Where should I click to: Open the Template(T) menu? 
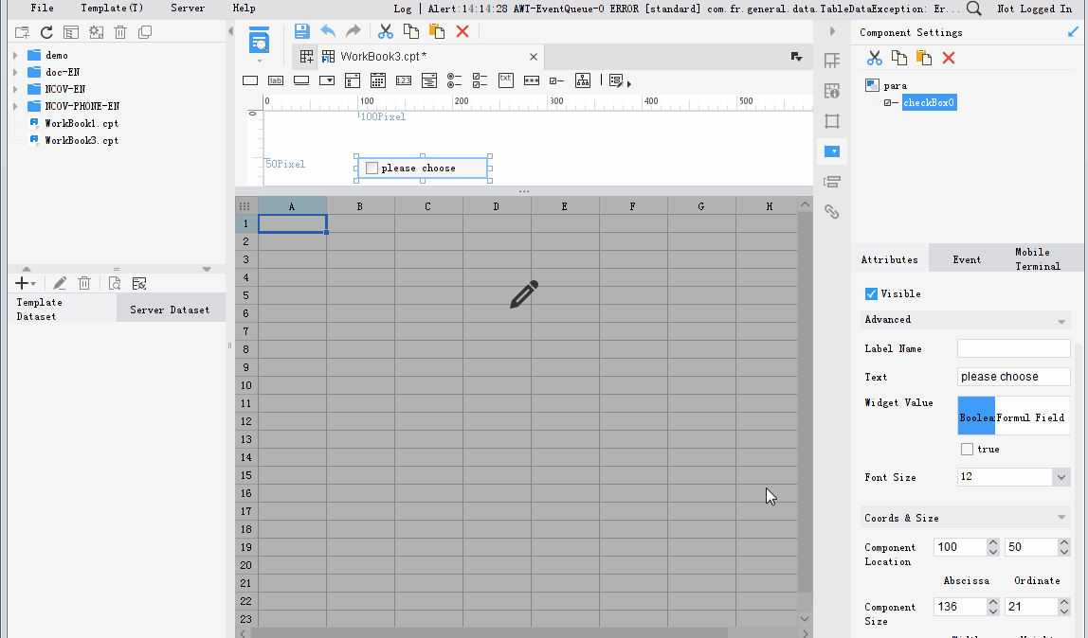click(111, 9)
